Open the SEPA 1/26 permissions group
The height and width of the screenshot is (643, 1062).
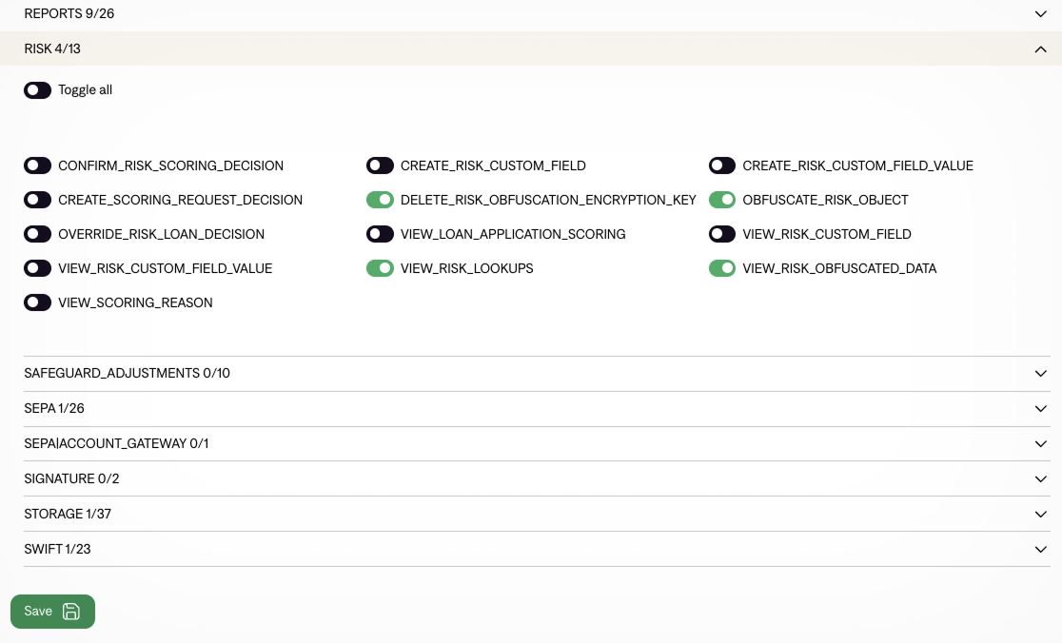54,409
